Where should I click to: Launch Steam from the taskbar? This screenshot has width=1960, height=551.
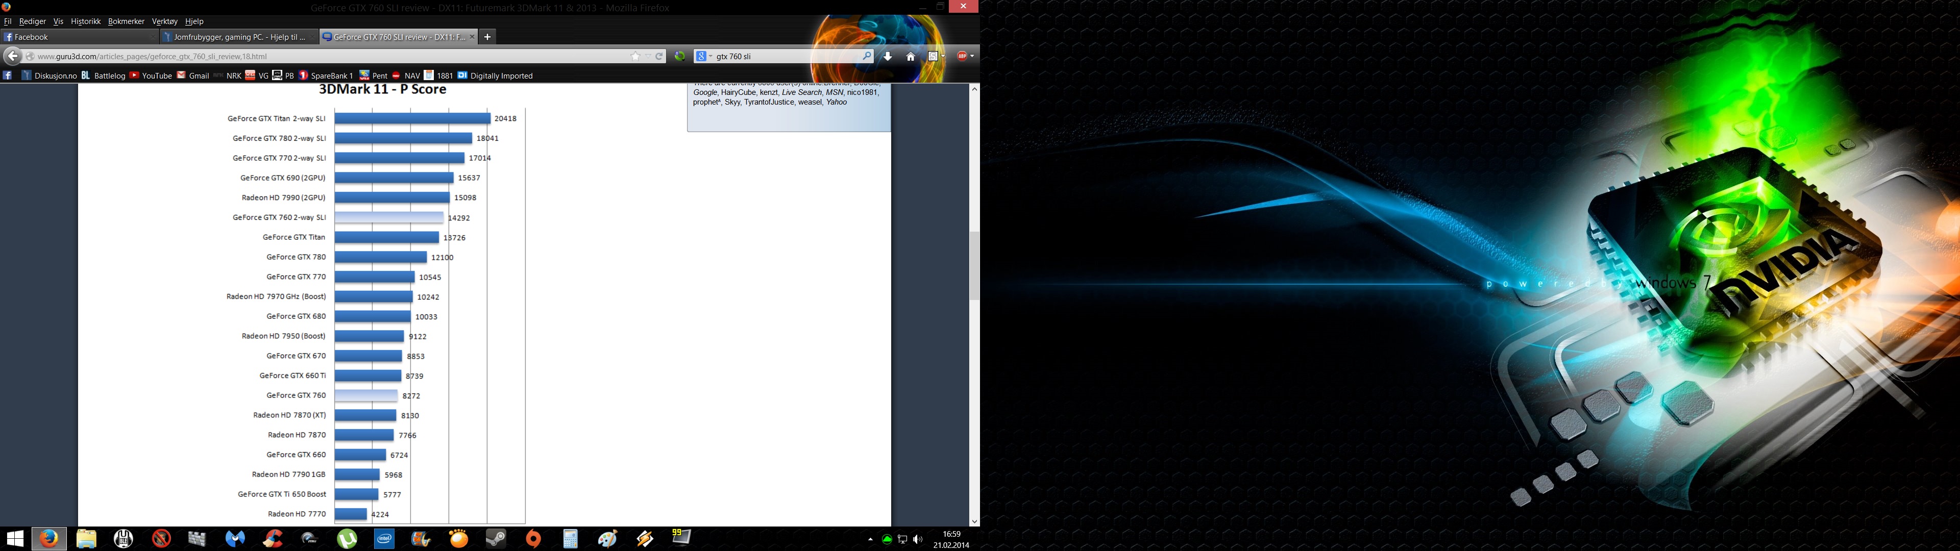496,539
